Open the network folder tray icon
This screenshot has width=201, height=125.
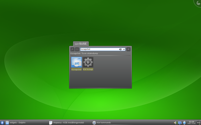pos(180,123)
